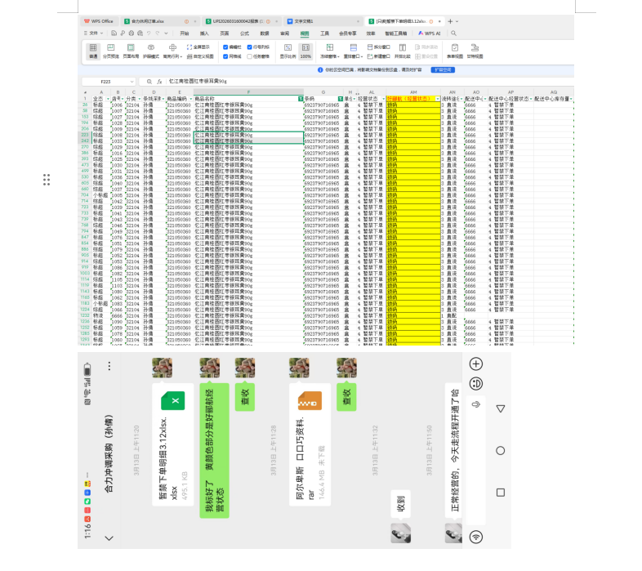Click the 100% zoom icon
642x571 pixels.
[x=305, y=51]
